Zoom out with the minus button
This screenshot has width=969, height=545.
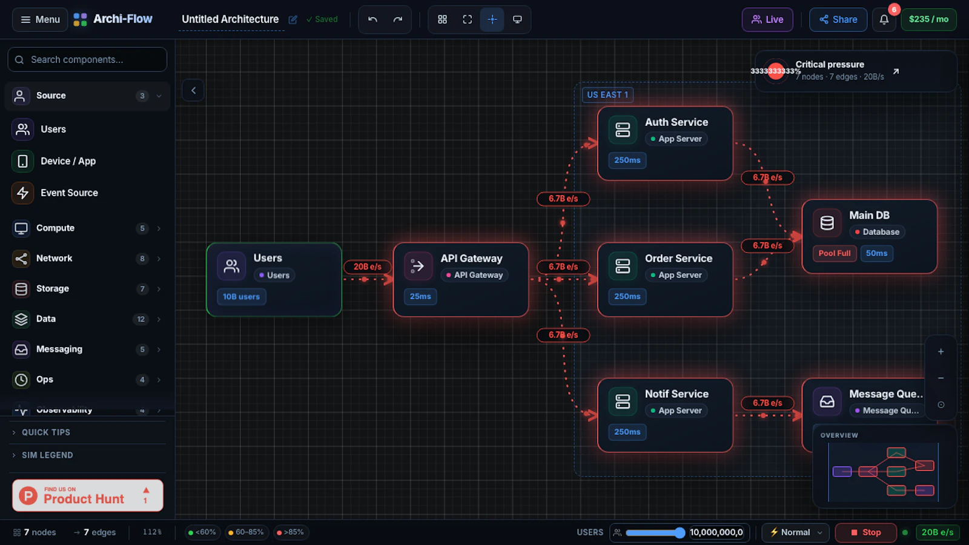coord(941,378)
